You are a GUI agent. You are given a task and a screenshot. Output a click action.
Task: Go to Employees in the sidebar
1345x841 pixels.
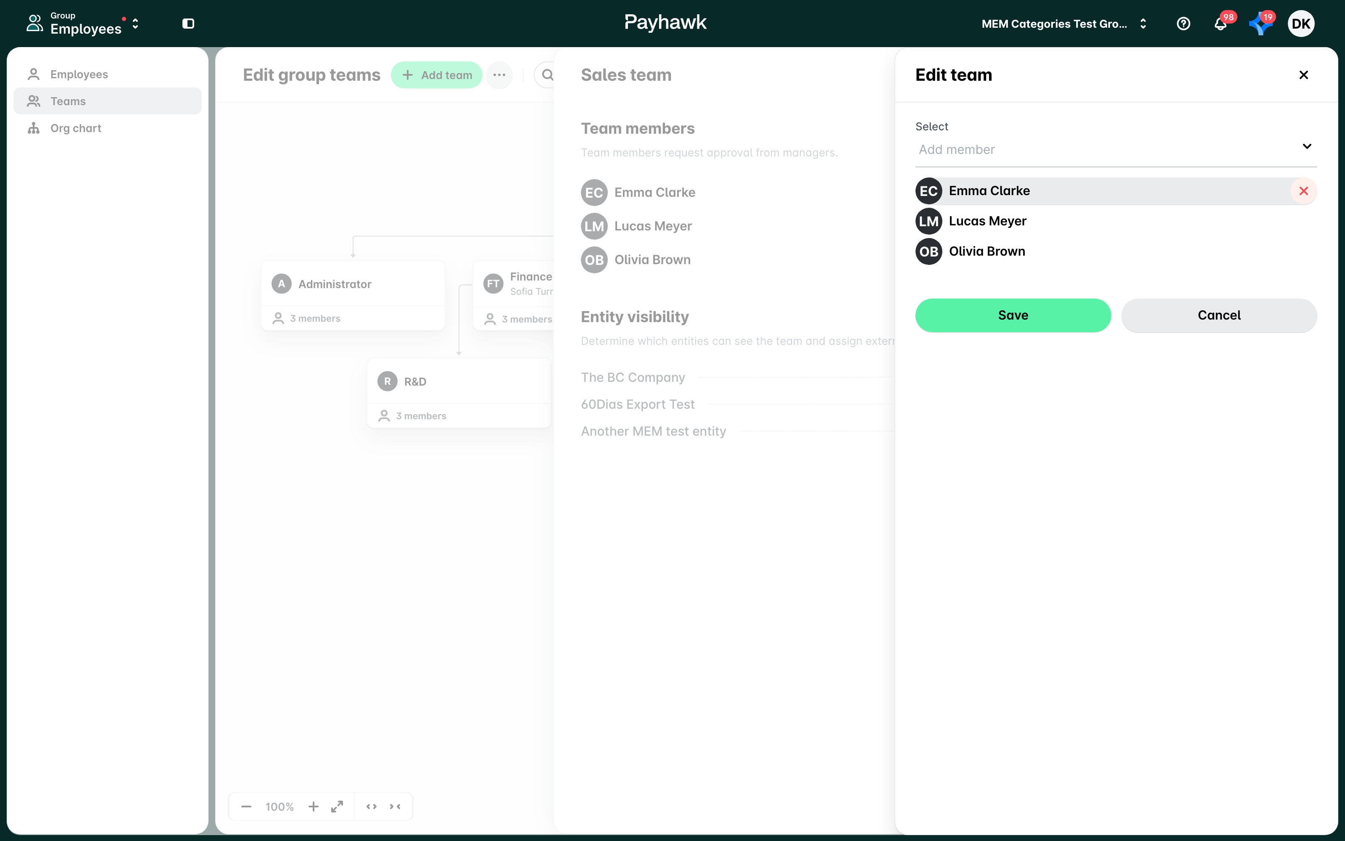107,74
